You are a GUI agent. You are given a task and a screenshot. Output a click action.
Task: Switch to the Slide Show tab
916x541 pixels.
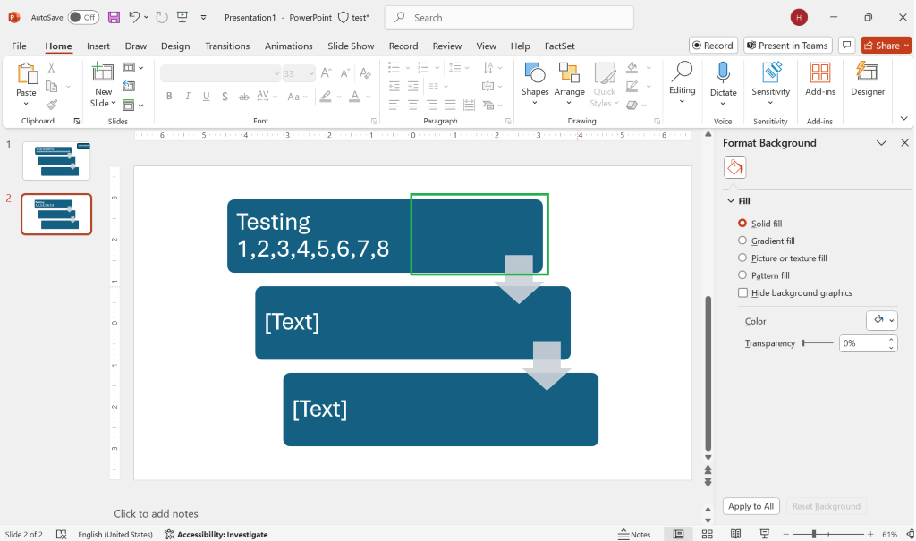[351, 46]
